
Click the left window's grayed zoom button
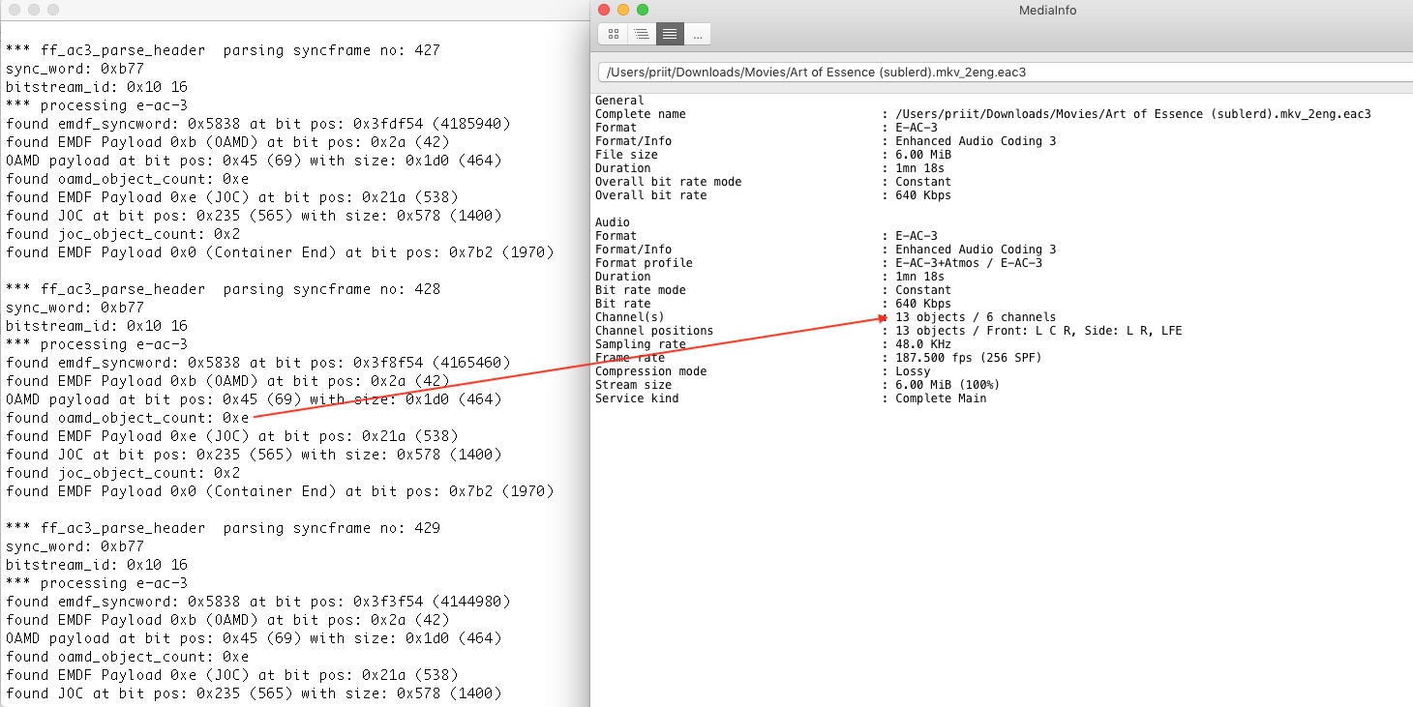52,10
